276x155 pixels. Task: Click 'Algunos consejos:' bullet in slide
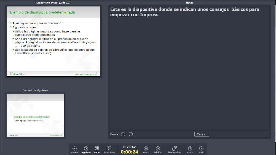tap(25, 27)
